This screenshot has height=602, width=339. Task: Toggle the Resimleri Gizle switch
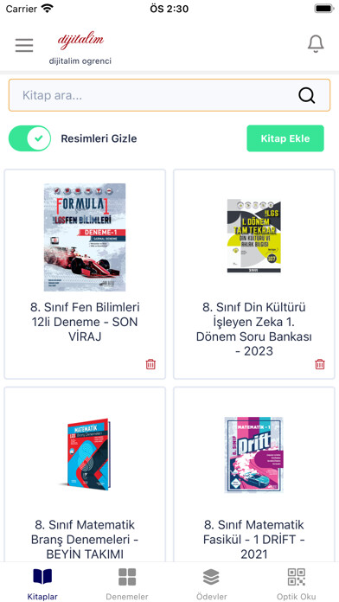click(x=30, y=138)
